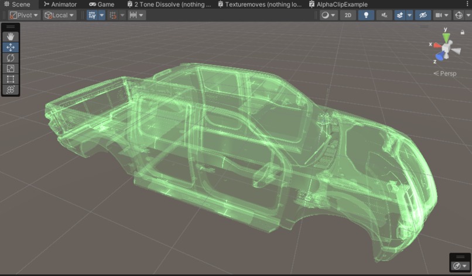Switch to the Game tab
The width and height of the screenshot is (472, 276).
click(x=102, y=4)
